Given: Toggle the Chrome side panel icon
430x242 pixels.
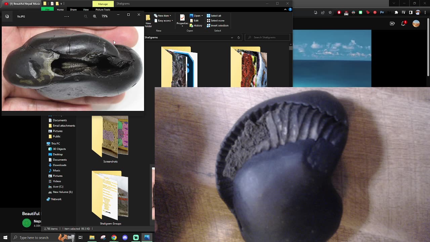Looking at the screenshot, I should [411, 12].
